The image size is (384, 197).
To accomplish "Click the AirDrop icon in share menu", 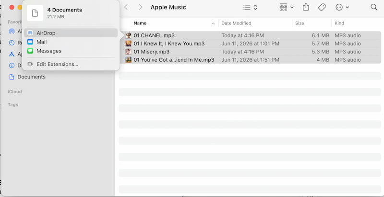I will point(30,33).
